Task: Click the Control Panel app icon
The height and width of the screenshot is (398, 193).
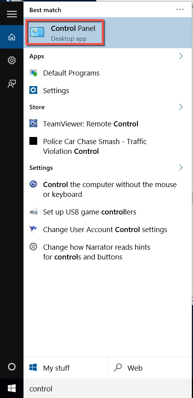Action: 37,32
